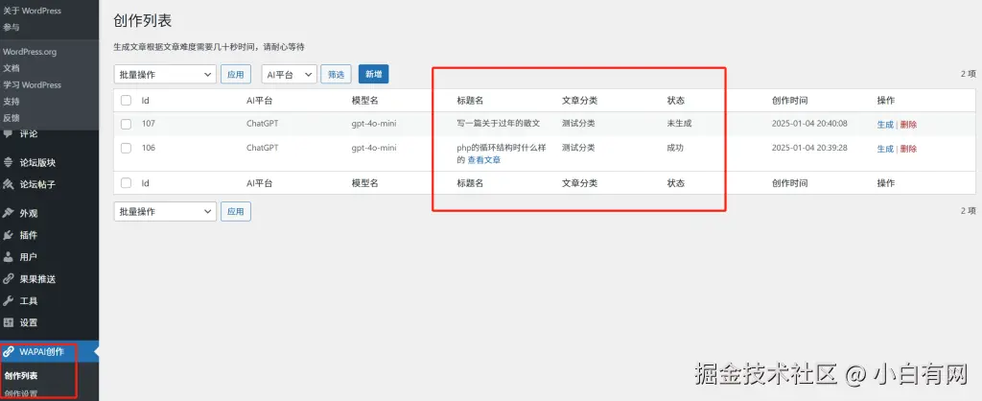Click the 论坛帖子 sidebar icon

click(8, 184)
